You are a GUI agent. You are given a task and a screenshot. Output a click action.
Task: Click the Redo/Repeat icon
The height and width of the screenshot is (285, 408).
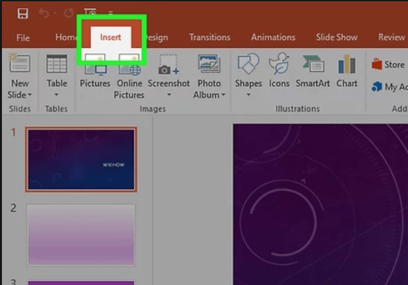pos(69,13)
